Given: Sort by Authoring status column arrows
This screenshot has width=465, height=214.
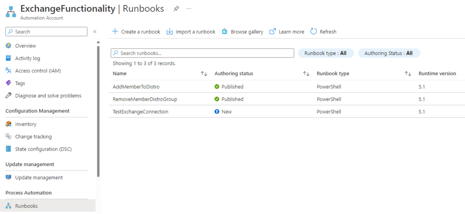Looking at the screenshot, I should coord(306,74).
